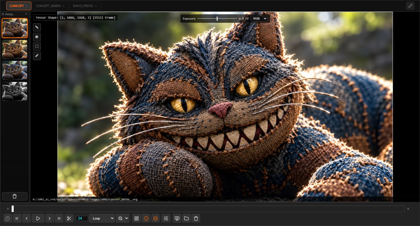Image resolution: width=420 pixels, height=226 pixels.
Task: Open the help chat bubble icon
Action: point(7,218)
